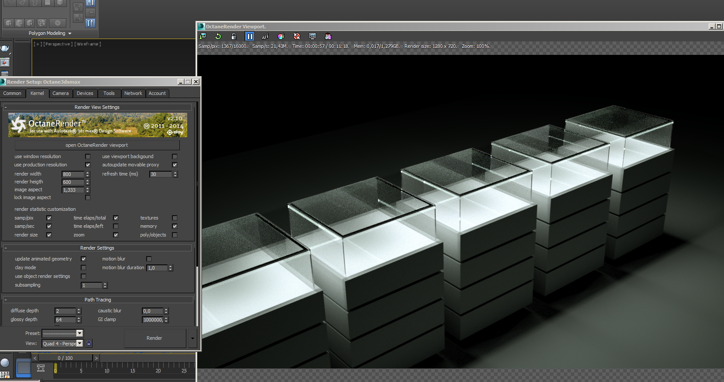Click the restart render icon

click(218, 37)
